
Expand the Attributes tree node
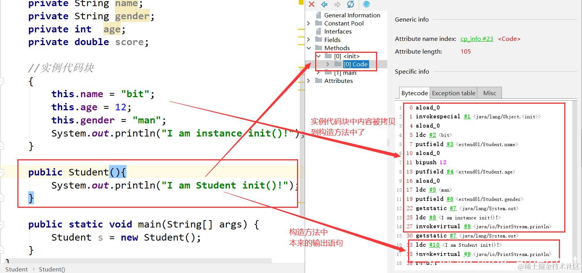309,80
